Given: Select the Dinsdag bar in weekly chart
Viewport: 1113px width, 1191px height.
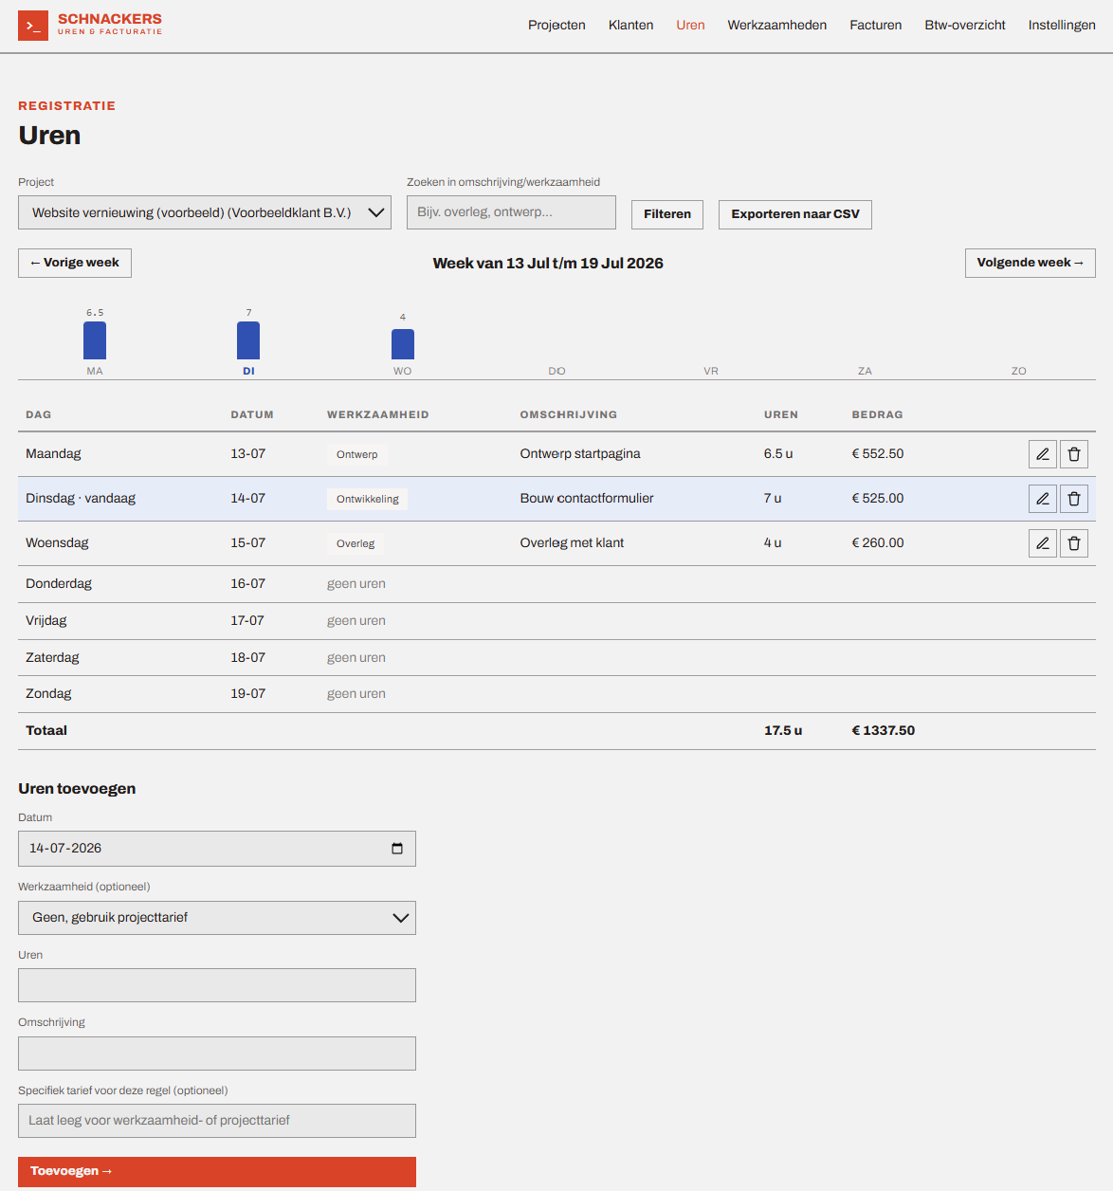Looking at the screenshot, I should (x=248, y=340).
